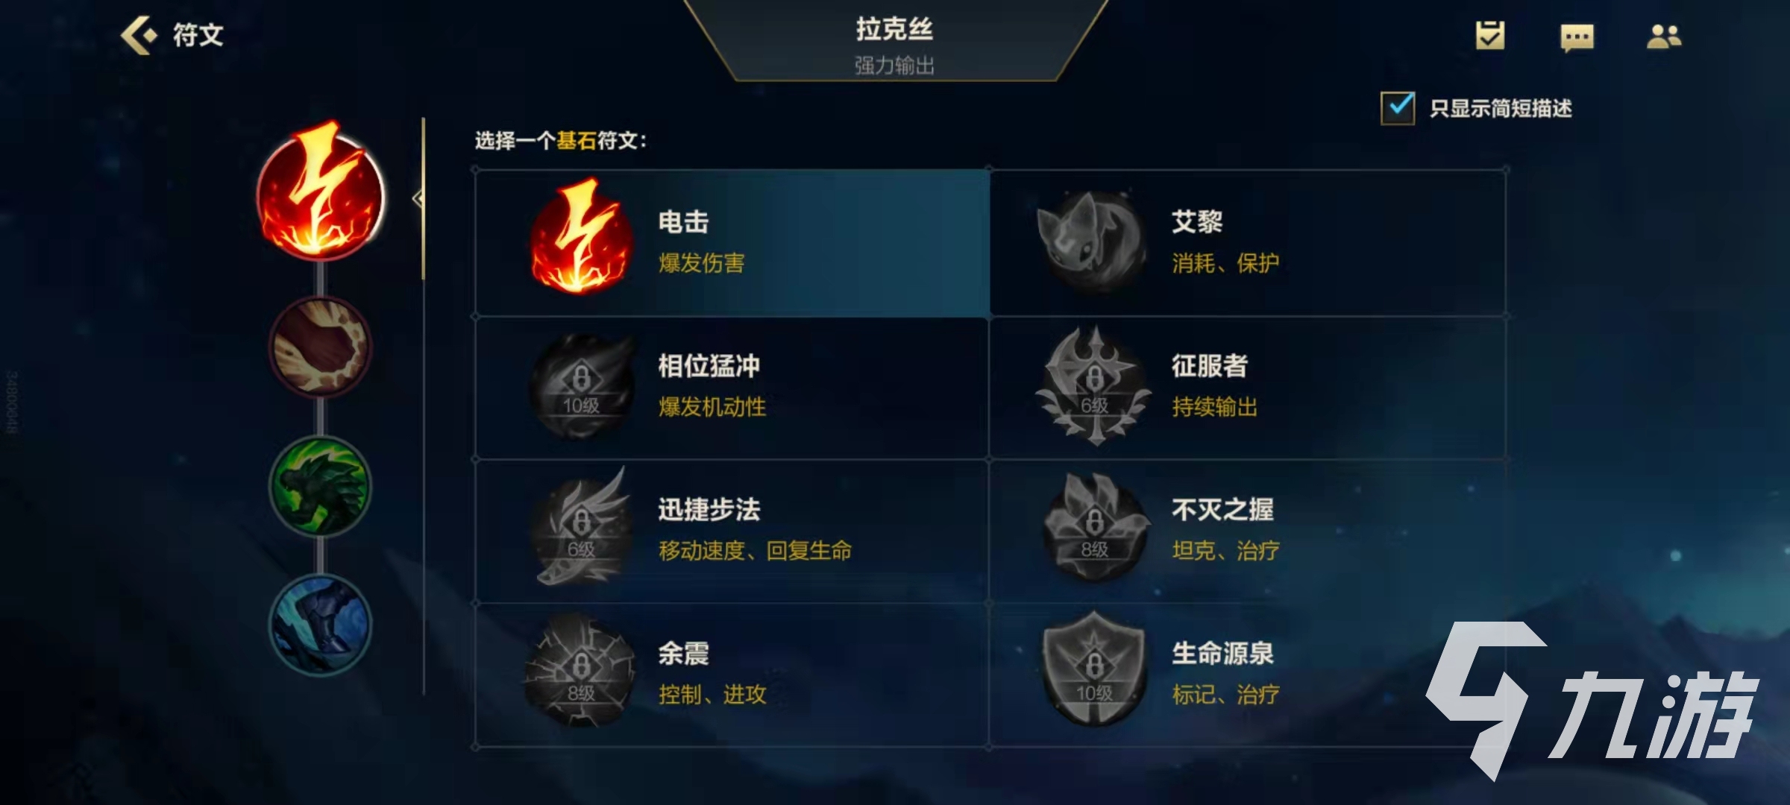The image size is (1790, 805).
Task: Click the 爆发伤害 description text
Action: point(701,263)
